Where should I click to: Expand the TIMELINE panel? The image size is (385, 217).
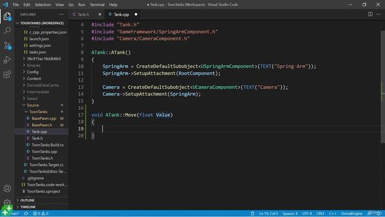(42, 207)
